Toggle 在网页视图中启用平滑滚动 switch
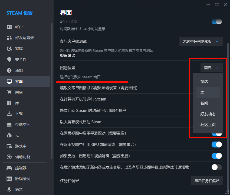 coord(217,135)
